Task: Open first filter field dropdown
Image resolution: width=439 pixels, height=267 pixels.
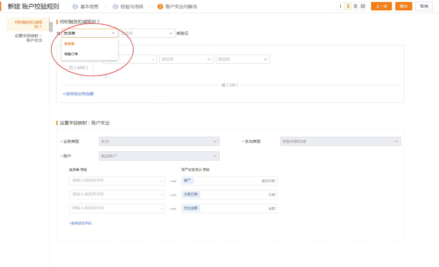Action: [130, 59]
